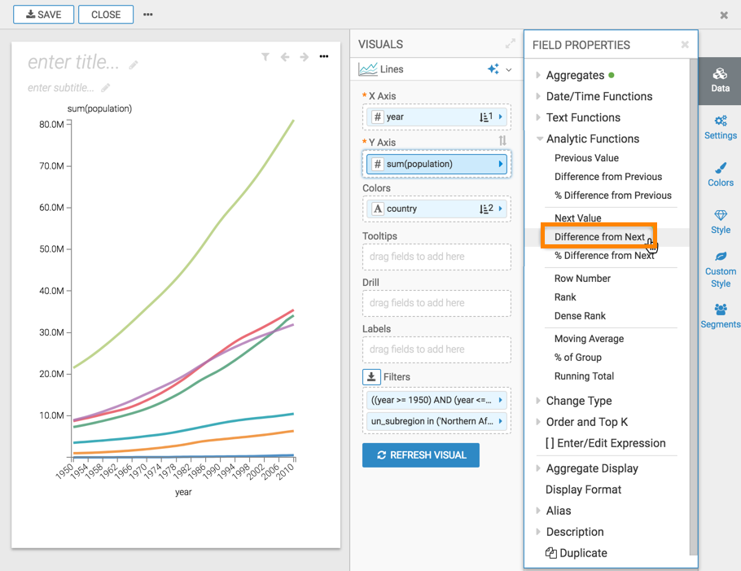This screenshot has width=741, height=571.
Task: Click the REFRESH VISUAL button
Action: tap(420, 455)
